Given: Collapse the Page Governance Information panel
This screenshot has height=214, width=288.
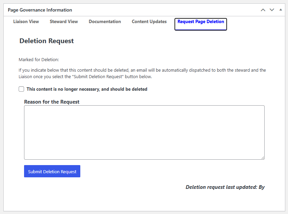Looking at the screenshot, I should (x=281, y=10).
